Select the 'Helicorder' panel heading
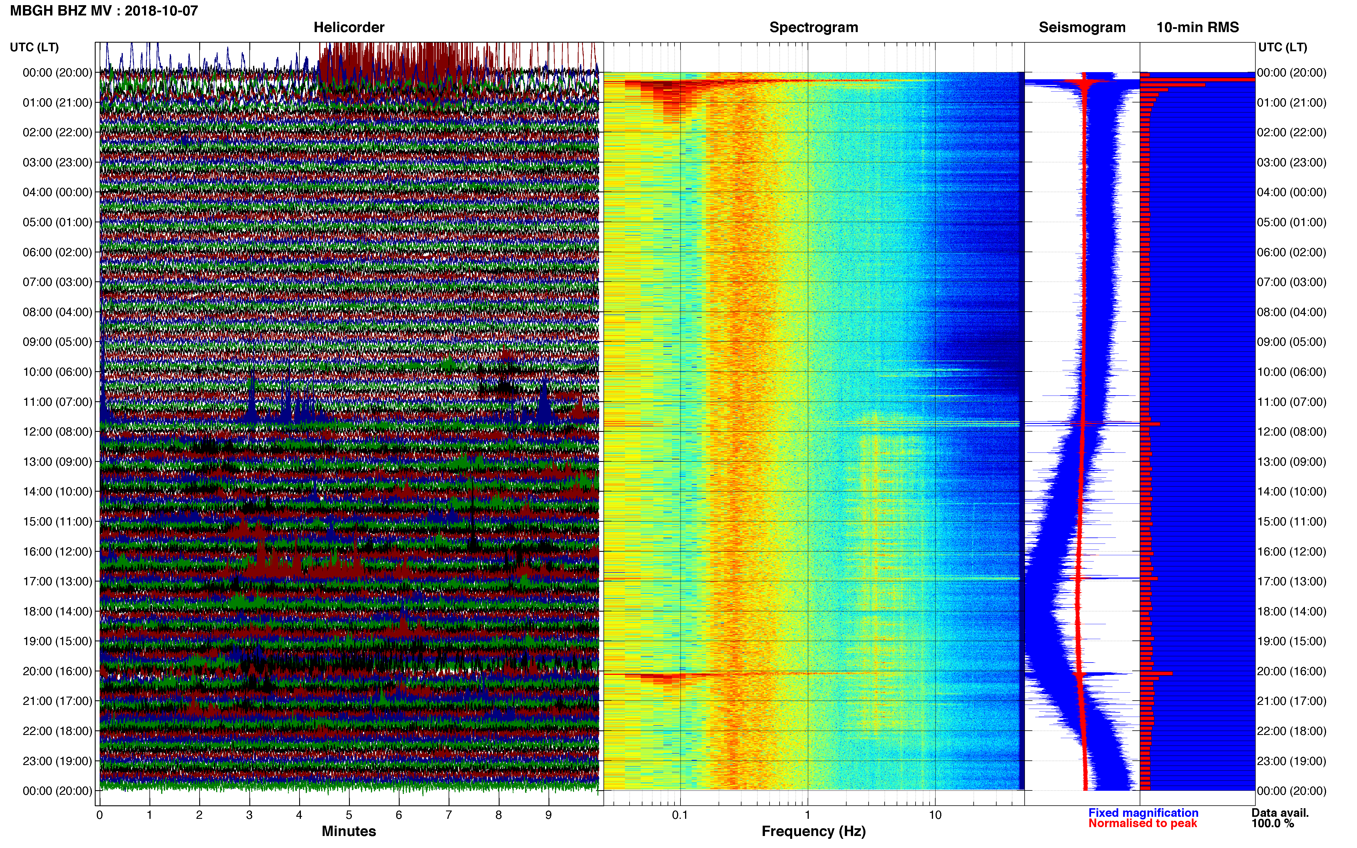 coord(349,27)
